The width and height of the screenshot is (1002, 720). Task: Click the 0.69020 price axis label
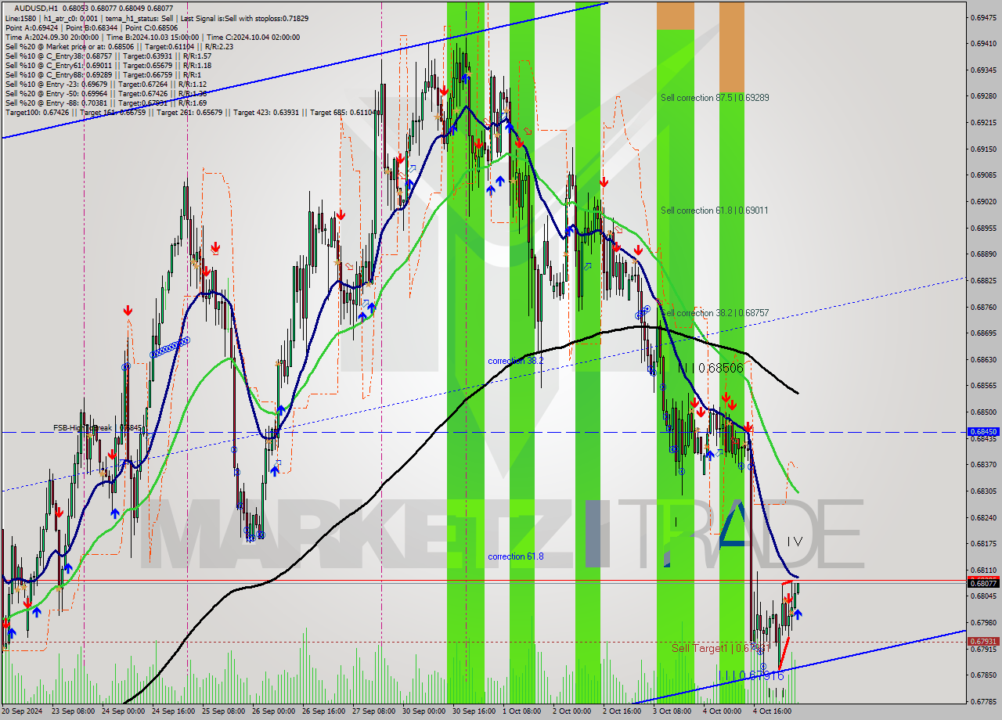[983, 201]
